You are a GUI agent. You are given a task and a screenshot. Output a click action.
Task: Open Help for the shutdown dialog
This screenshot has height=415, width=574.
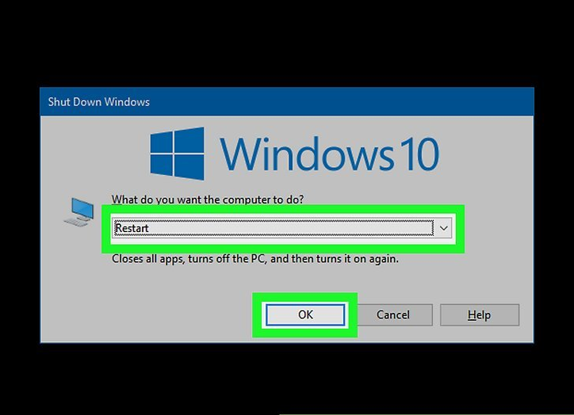[480, 315]
